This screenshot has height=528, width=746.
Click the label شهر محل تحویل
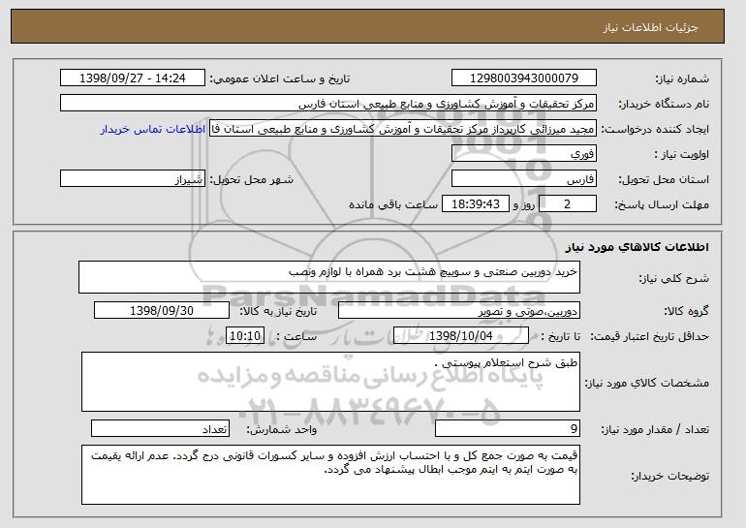[x=252, y=179]
